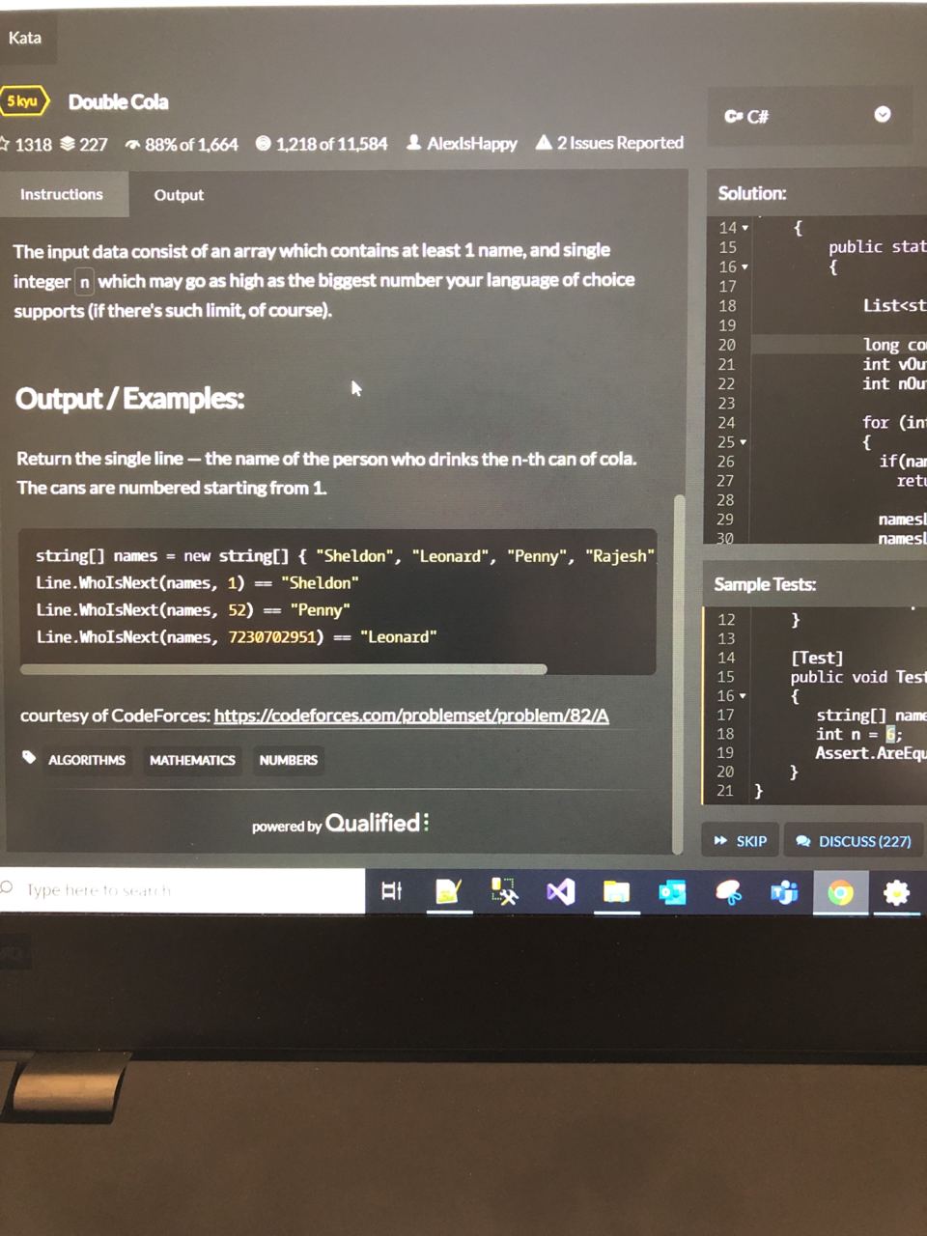Open Task View from the taskbar
This screenshot has height=1236, width=927.
click(391, 890)
